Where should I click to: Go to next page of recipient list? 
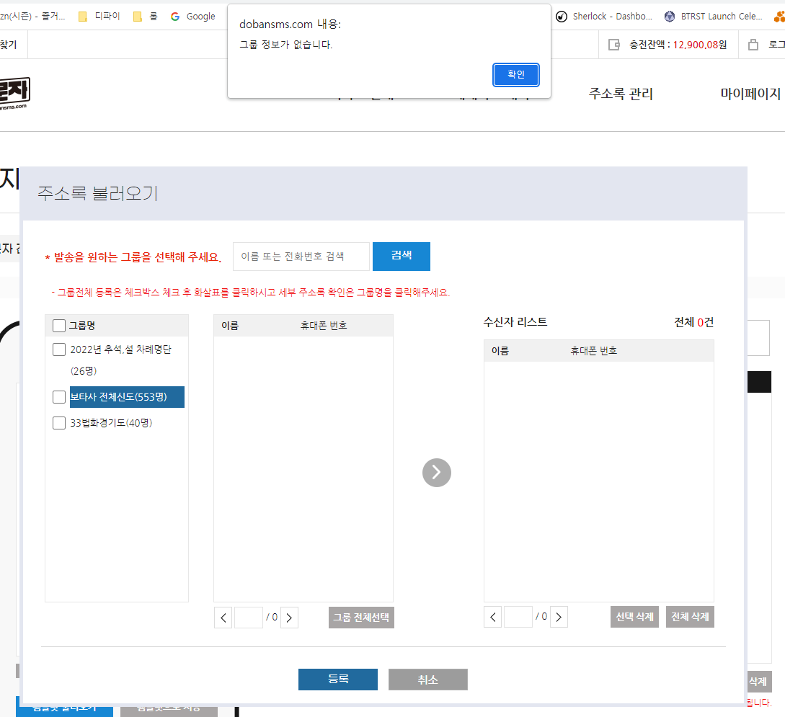coord(559,617)
